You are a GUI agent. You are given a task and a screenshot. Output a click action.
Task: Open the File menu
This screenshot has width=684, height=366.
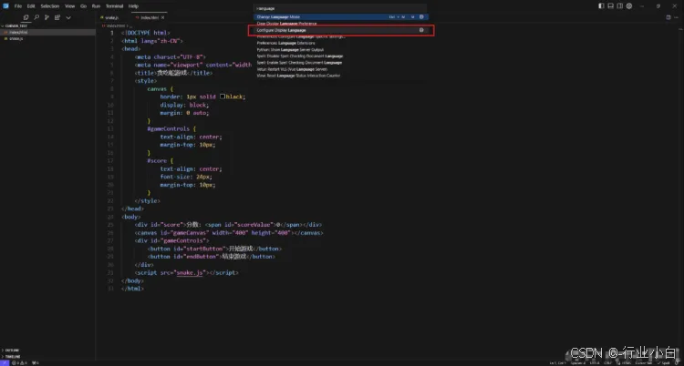18,6
